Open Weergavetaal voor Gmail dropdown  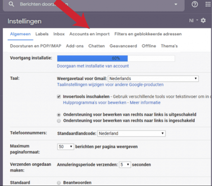pos(153,78)
